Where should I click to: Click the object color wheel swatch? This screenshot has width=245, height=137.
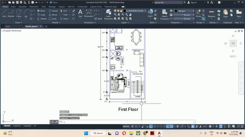pos(171,11)
